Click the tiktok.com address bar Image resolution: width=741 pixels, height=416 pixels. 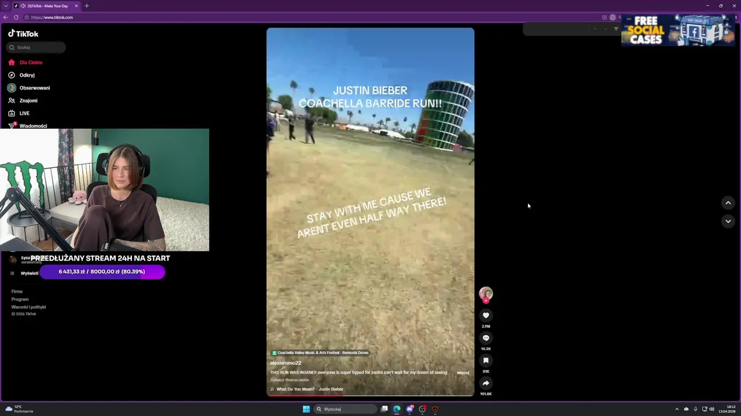point(313,17)
